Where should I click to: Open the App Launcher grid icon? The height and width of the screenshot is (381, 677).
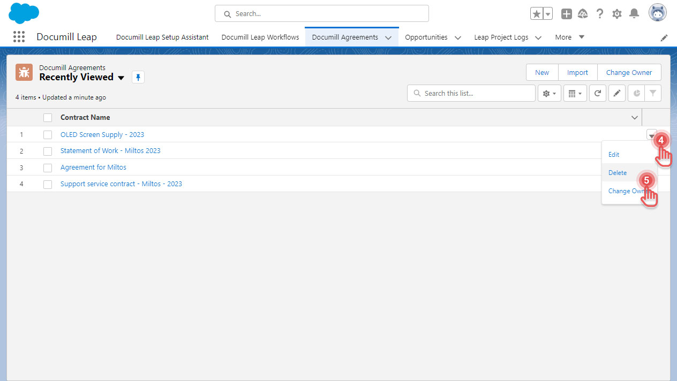pyautogui.click(x=19, y=37)
